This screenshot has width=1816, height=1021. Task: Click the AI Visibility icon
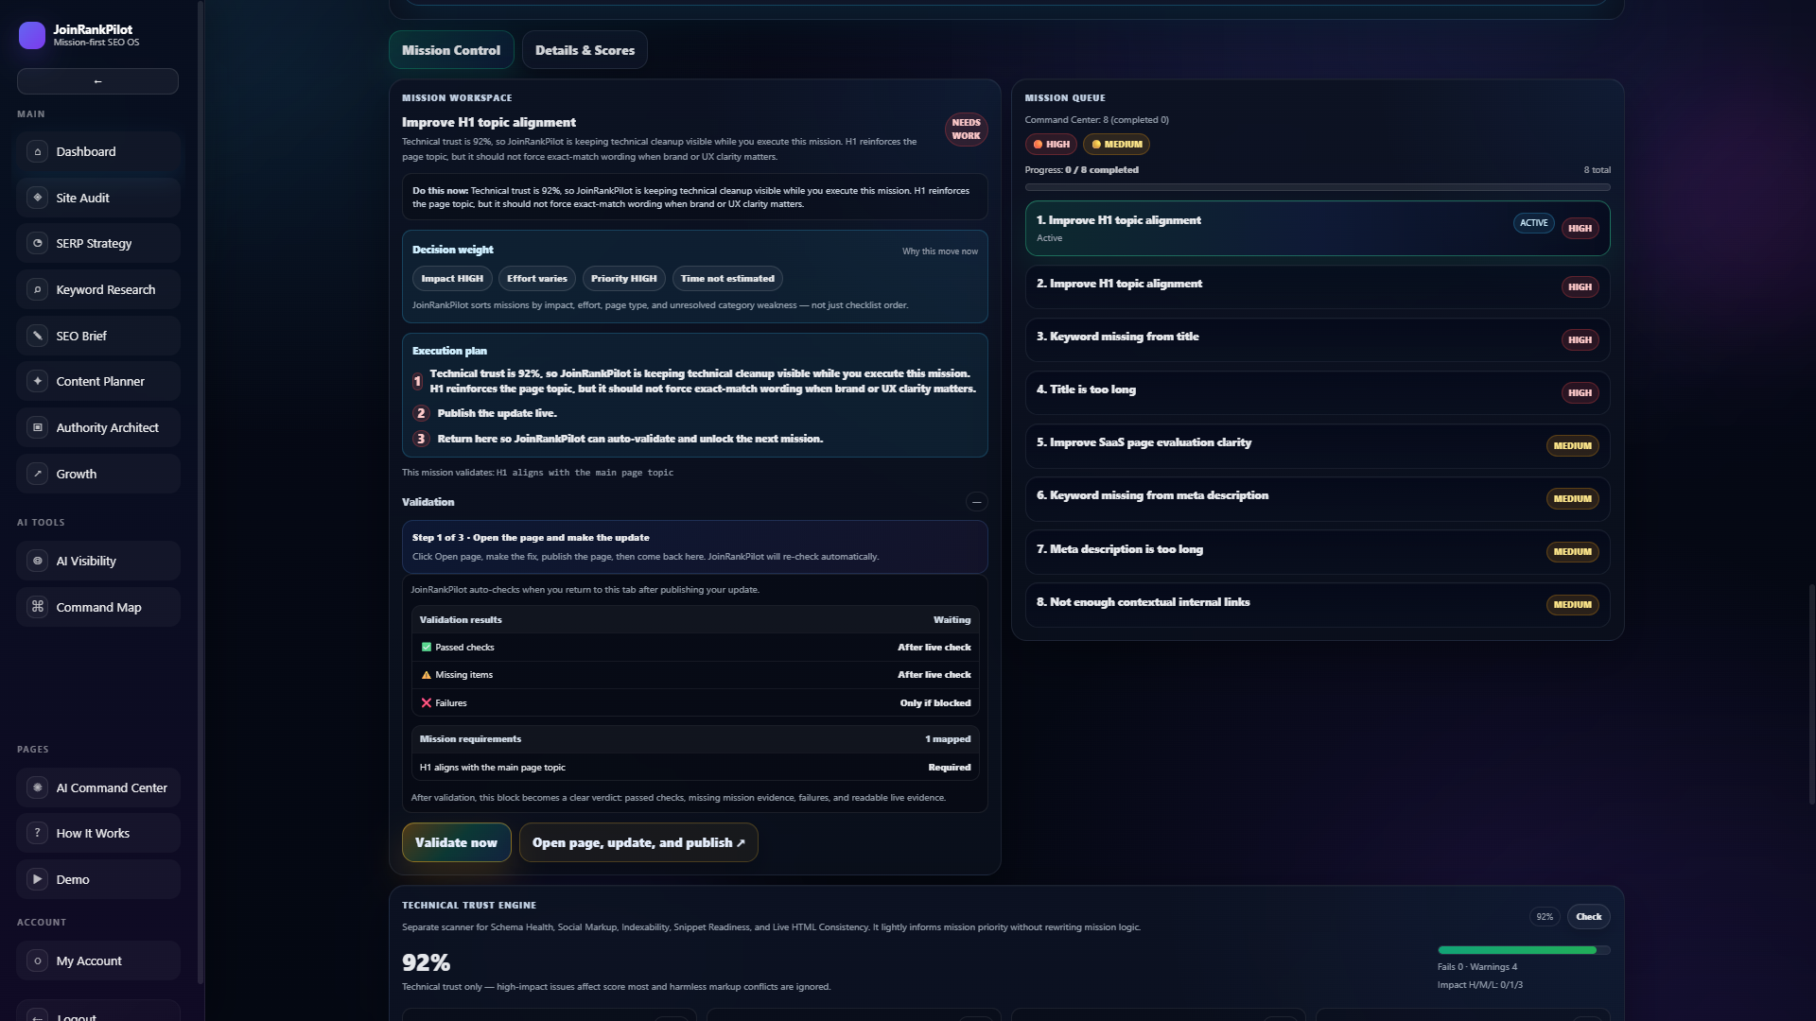tap(38, 561)
